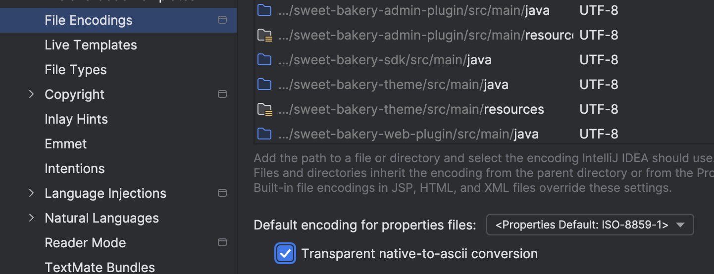Open Intentions settings page
The width and height of the screenshot is (714, 274).
pos(75,169)
